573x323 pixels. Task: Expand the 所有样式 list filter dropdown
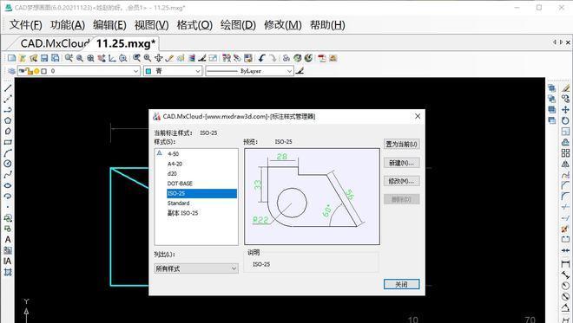click(x=196, y=268)
